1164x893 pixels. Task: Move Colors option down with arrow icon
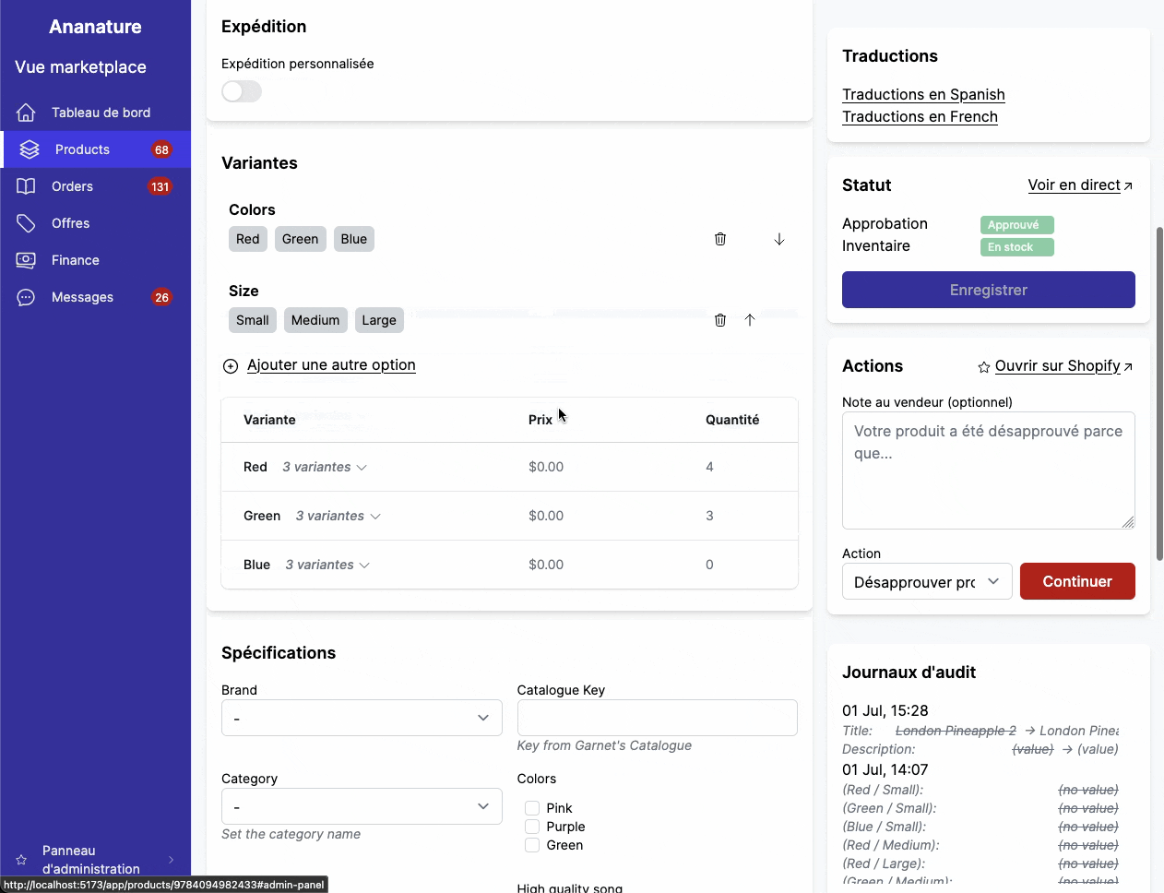point(779,239)
